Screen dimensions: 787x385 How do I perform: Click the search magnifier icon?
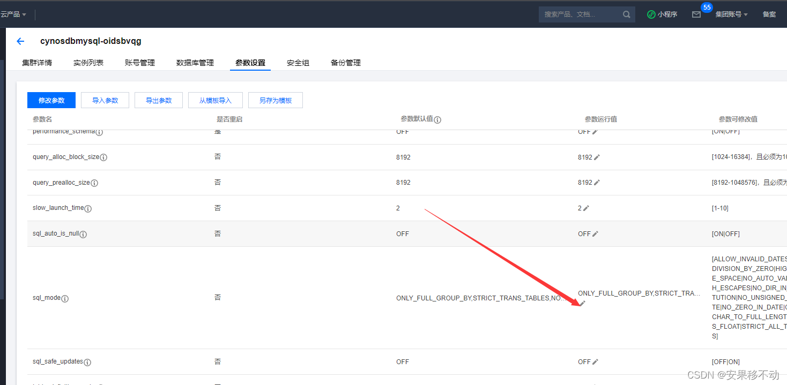[x=626, y=14]
